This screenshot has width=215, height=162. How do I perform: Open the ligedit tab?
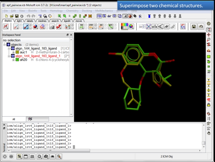(x=68, y=21)
